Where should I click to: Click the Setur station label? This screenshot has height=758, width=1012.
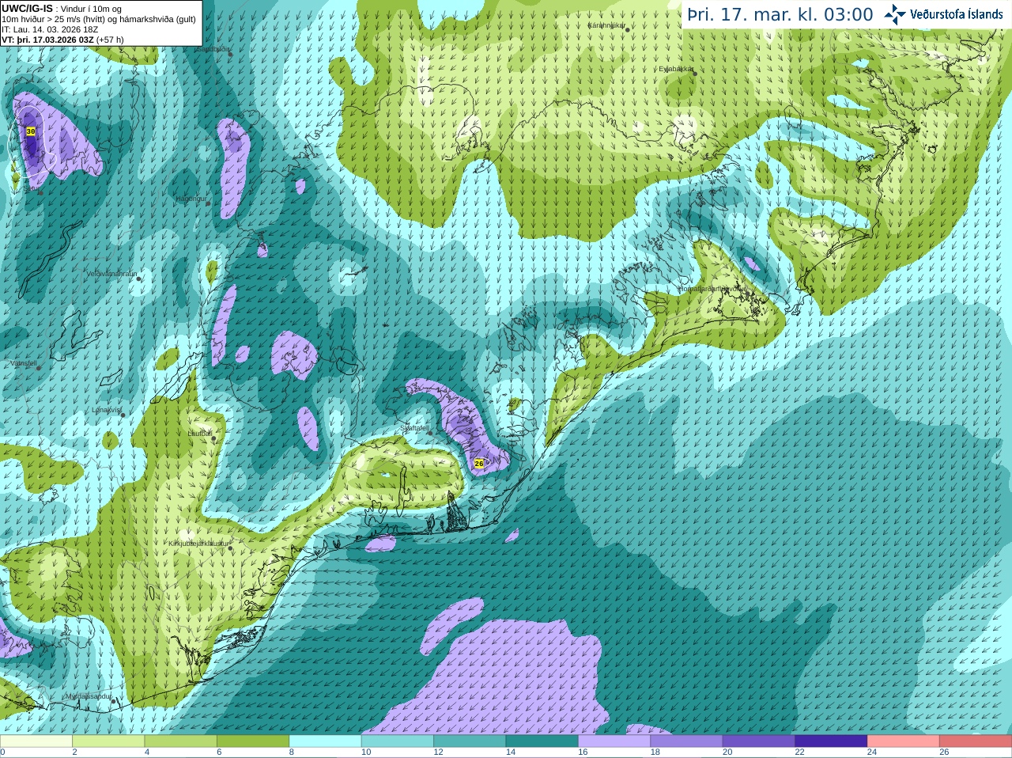30,188
